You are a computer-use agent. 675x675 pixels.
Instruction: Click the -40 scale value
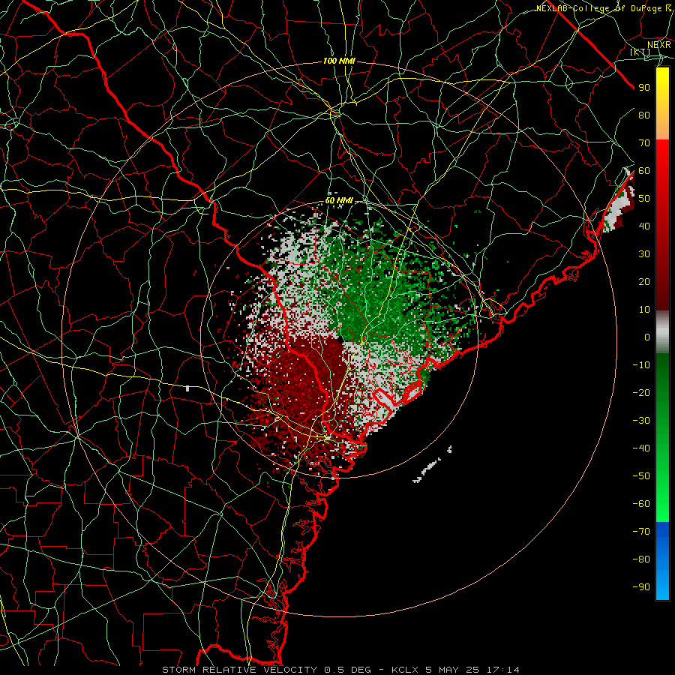click(641, 448)
